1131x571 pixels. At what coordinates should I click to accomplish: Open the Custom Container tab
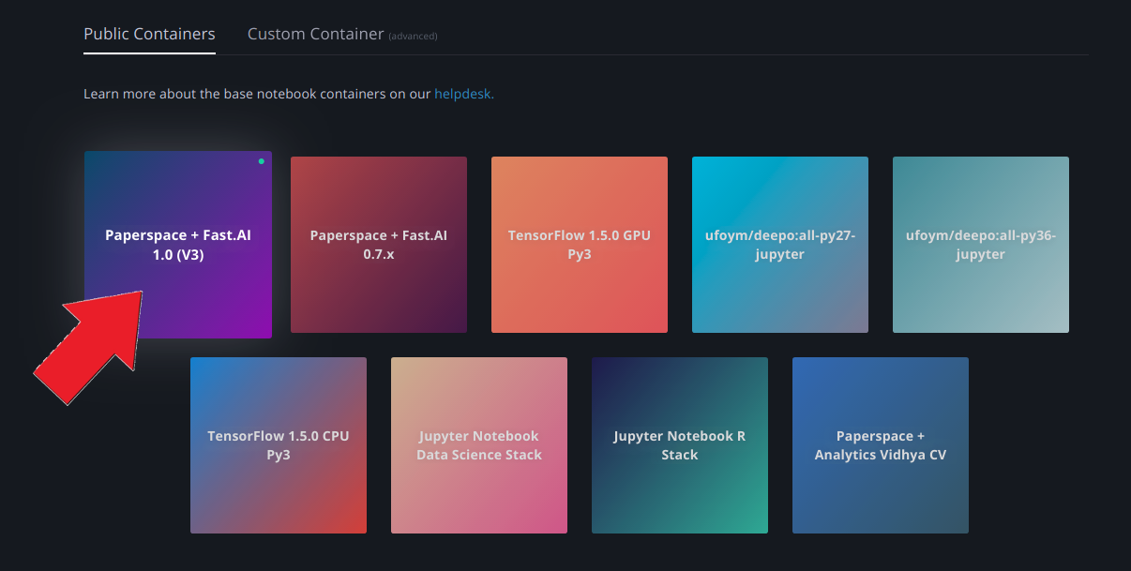(x=315, y=34)
